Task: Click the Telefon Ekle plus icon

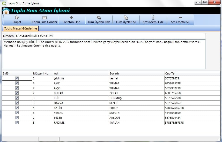Action: click(x=72, y=18)
